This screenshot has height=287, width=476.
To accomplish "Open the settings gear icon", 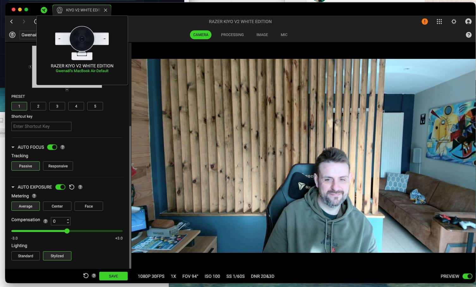I will point(454,22).
